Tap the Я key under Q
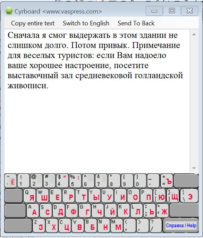The height and width of the screenshot is (238, 203). [29, 196]
